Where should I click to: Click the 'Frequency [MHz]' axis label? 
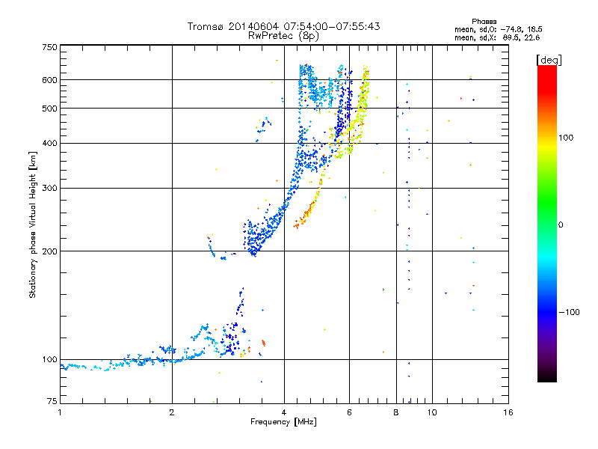283,422
